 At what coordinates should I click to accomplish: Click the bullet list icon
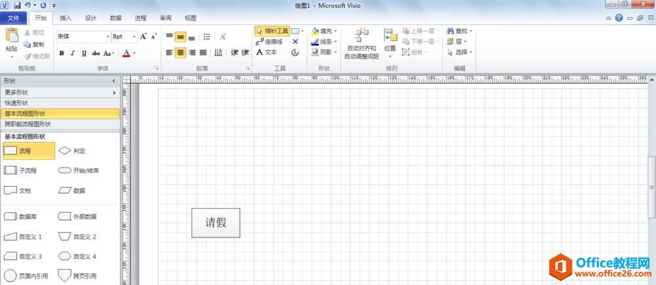click(x=207, y=37)
